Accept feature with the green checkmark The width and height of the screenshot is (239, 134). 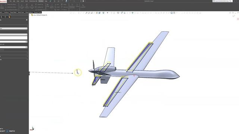tap(233, 16)
